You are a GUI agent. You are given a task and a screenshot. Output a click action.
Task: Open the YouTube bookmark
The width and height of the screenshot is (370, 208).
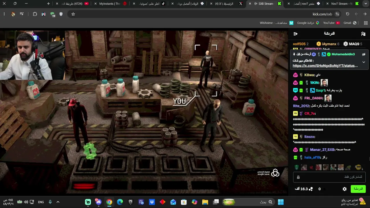(x=331, y=23)
